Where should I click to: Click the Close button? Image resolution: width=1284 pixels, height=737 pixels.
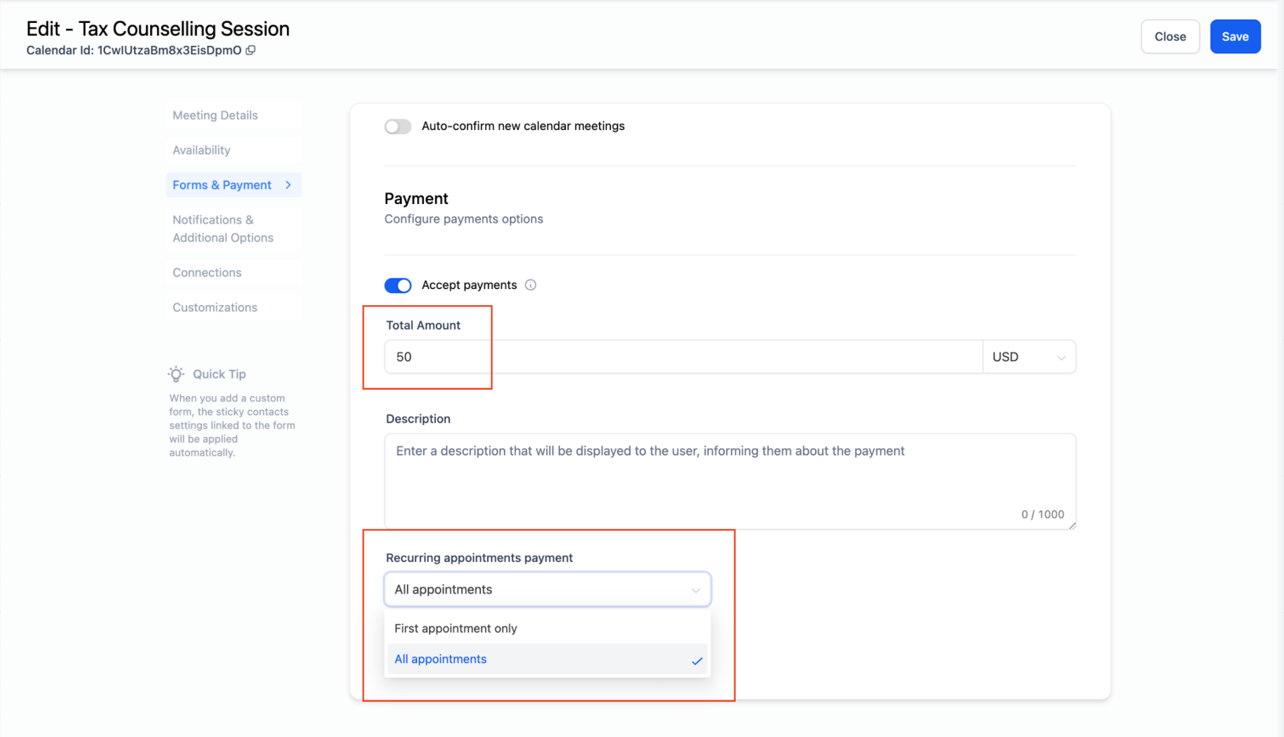pyautogui.click(x=1170, y=36)
